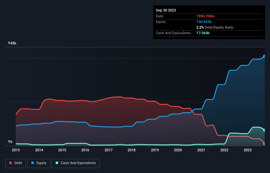Click the 2021 x-axis label
270x173 pixels.
(201, 150)
